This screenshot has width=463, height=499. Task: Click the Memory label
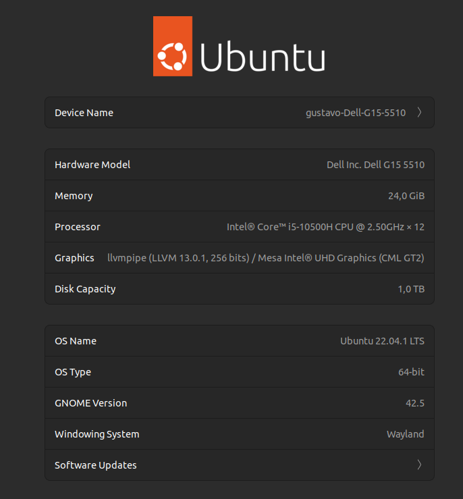(x=74, y=196)
